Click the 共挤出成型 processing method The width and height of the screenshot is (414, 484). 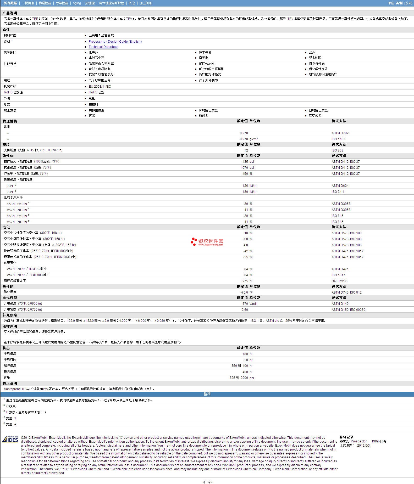96,110
